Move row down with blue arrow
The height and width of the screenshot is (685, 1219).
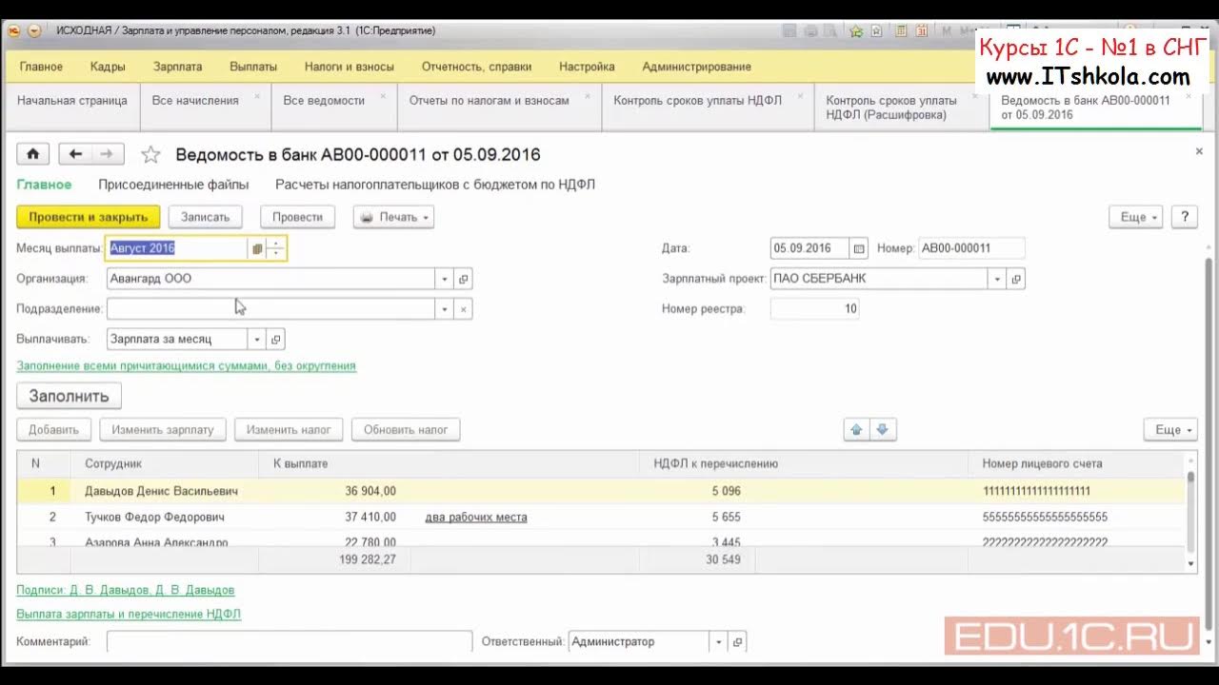click(882, 430)
